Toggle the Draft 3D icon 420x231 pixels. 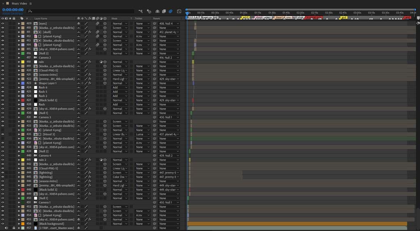click(x=149, y=11)
